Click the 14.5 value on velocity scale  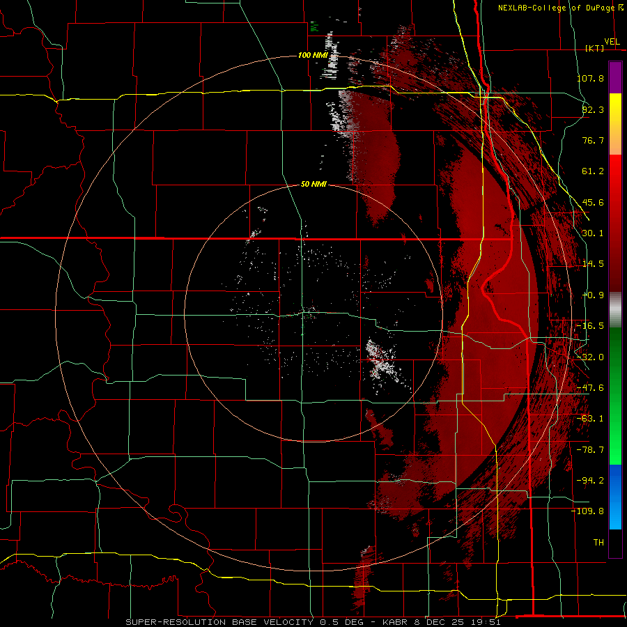593,264
